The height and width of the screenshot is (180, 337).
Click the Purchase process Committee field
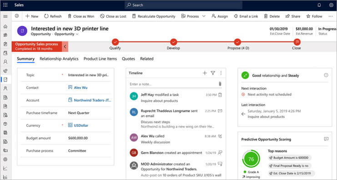[x=77, y=151]
